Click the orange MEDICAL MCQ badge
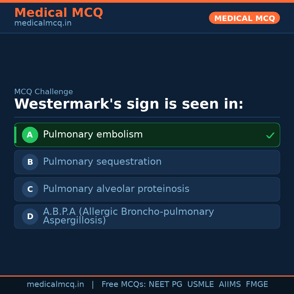The height and width of the screenshot is (294, 294). tap(244, 18)
